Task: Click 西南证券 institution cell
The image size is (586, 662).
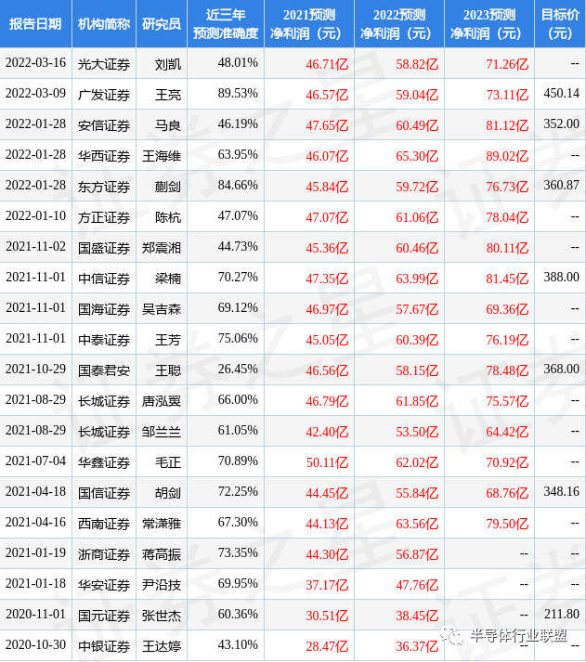Action: coord(104,524)
